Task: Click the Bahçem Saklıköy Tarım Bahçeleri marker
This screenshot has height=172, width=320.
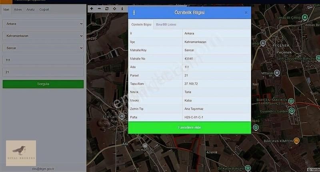Action: [291, 101]
